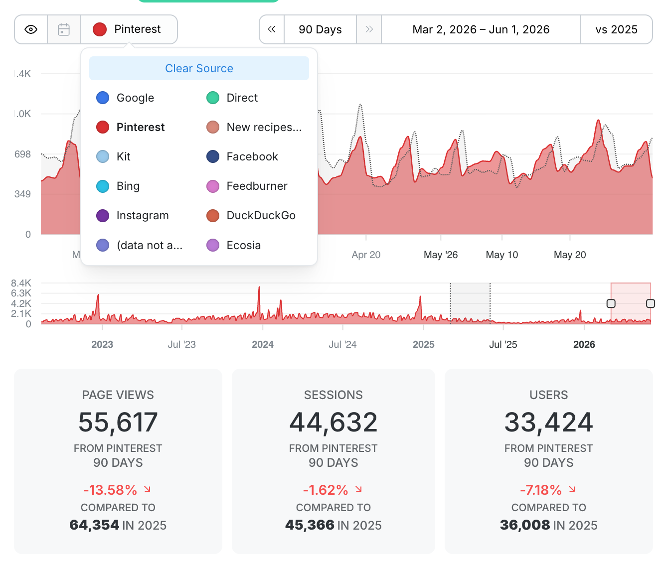Viewport: 666px width, 566px height.
Task: Click the -13.58% change indicator
Action: click(x=117, y=490)
